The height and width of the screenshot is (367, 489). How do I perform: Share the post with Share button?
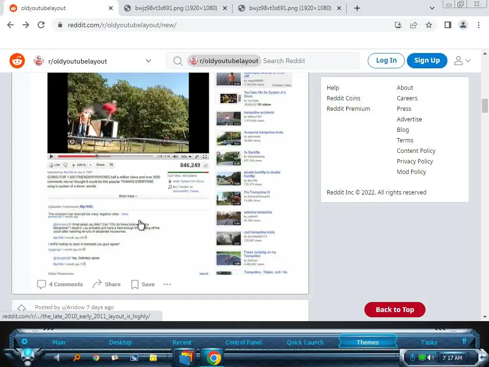click(x=106, y=284)
